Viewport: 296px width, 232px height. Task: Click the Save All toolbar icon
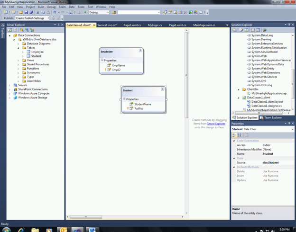pos(31,12)
